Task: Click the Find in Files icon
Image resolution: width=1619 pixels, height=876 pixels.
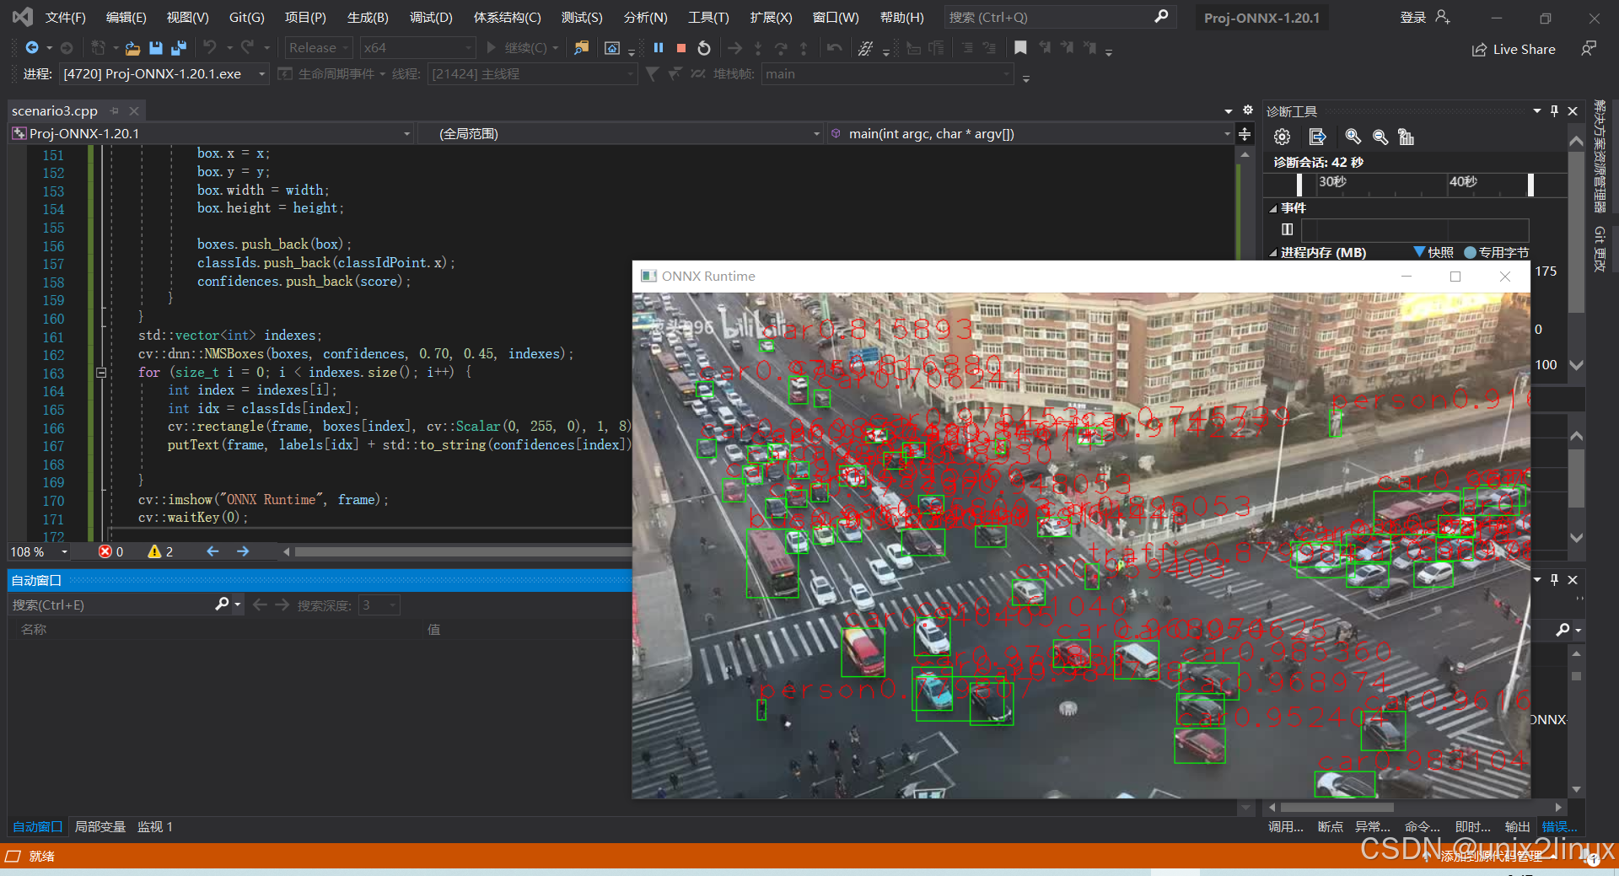Action: [x=581, y=48]
